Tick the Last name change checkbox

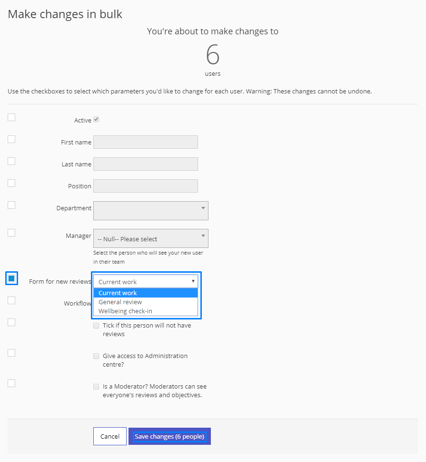[x=11, y=161]
